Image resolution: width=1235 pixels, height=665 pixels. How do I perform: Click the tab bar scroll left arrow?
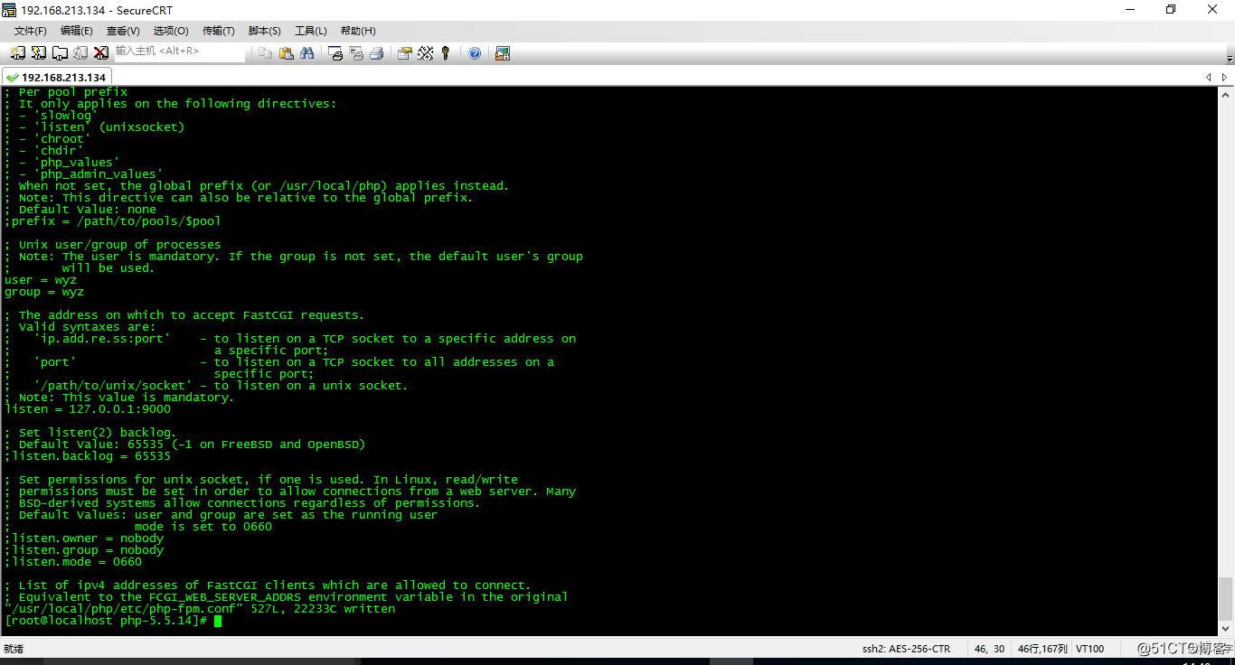tap(1209, 78)
